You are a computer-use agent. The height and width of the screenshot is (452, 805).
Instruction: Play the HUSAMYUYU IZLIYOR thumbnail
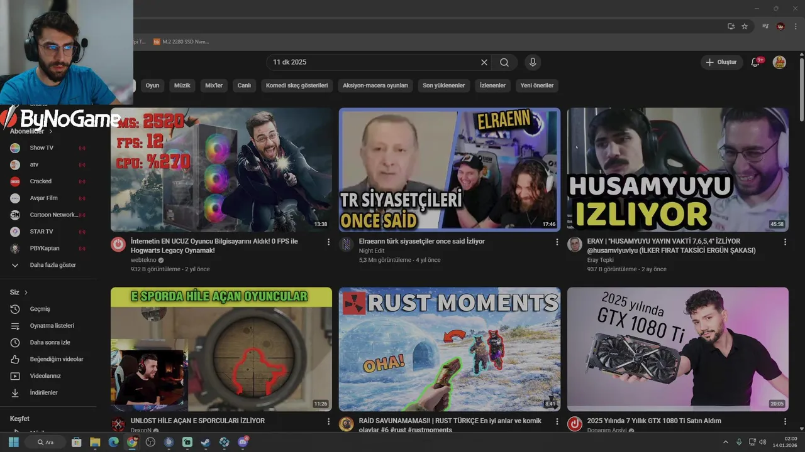(678, 169)
